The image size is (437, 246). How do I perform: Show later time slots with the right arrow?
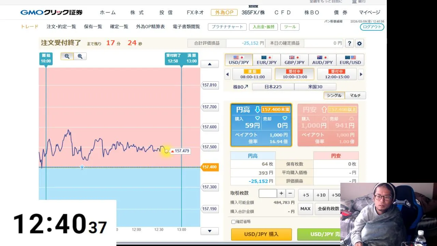361,74
